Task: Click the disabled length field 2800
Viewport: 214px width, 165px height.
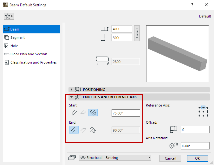Action: point(126,62)
